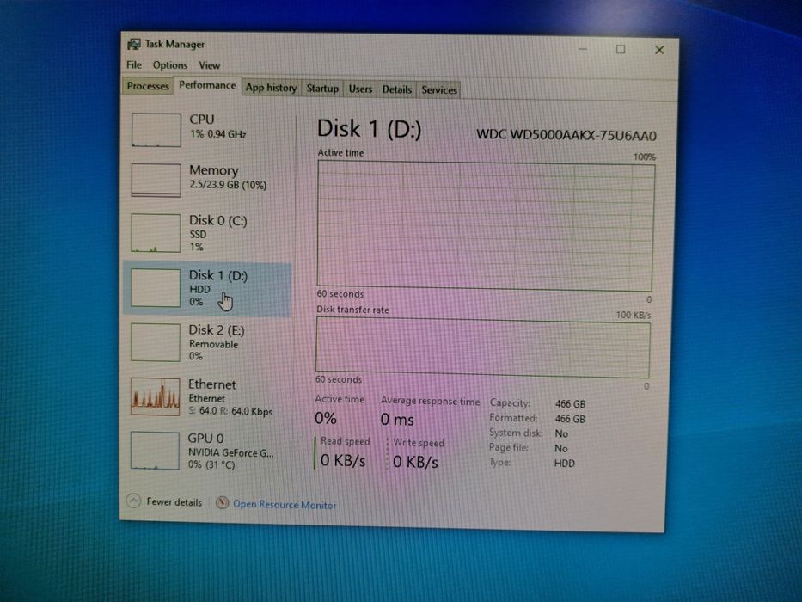The image size is (802, 602).
Task: Select Disk 2 (E:) Removable entry
Action: (207, 342)
